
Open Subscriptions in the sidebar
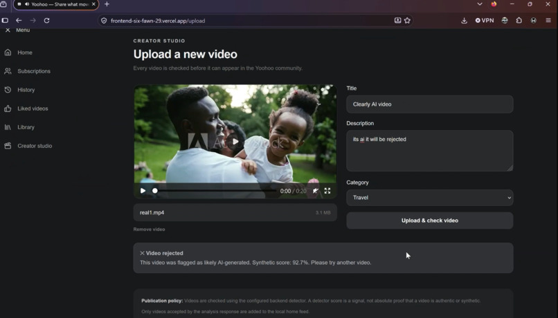34,71
